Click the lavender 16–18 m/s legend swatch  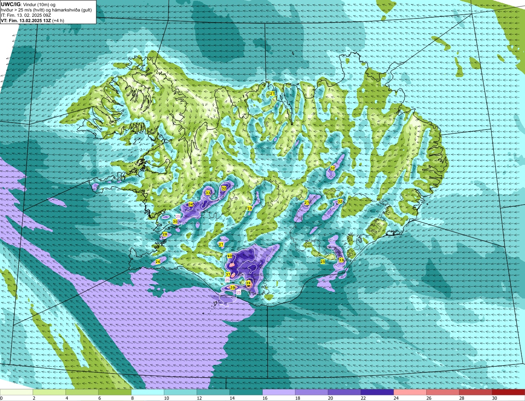(279, 392)
